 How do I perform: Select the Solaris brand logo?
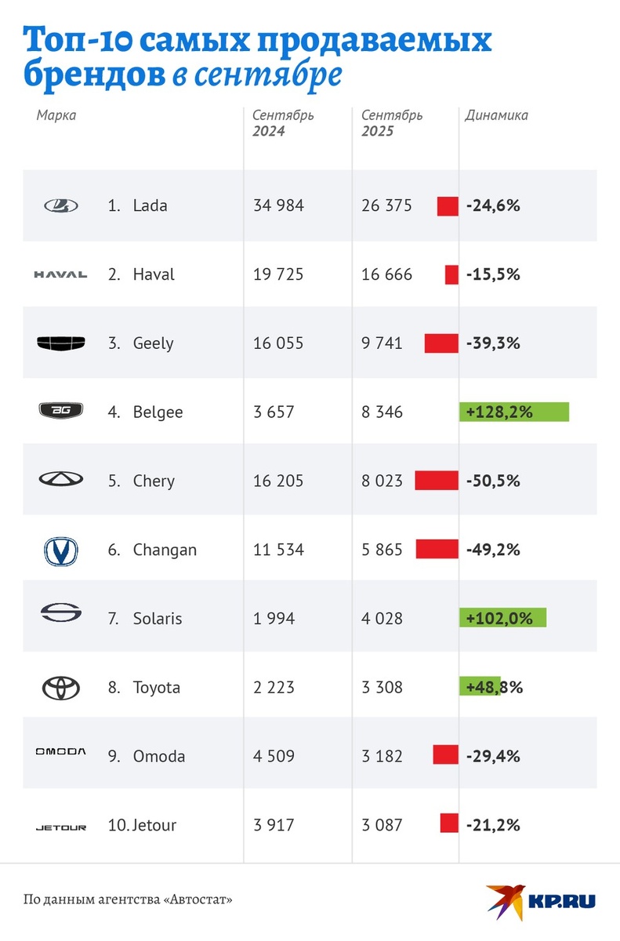tap(60, 617)
